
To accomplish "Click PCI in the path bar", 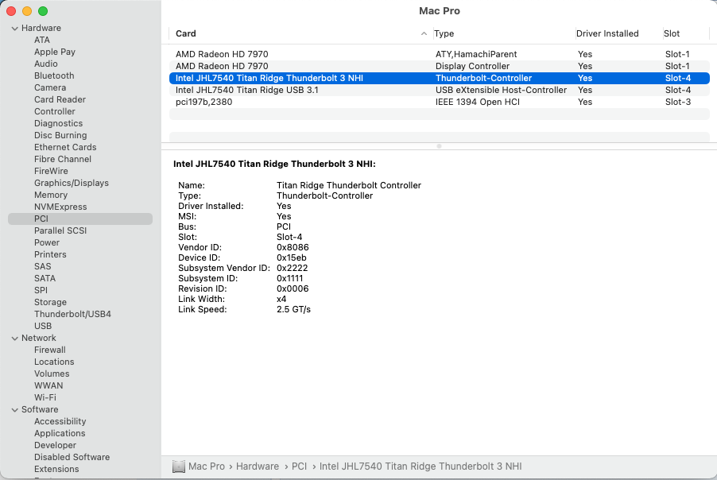I will [x=299, y=466].
